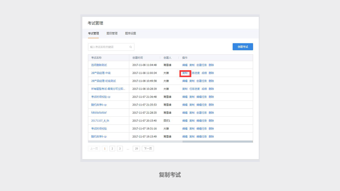Open the exam named exactly 考试时间校验
The height and width of the screenshot is (191, 340).
tap(99, 129)
